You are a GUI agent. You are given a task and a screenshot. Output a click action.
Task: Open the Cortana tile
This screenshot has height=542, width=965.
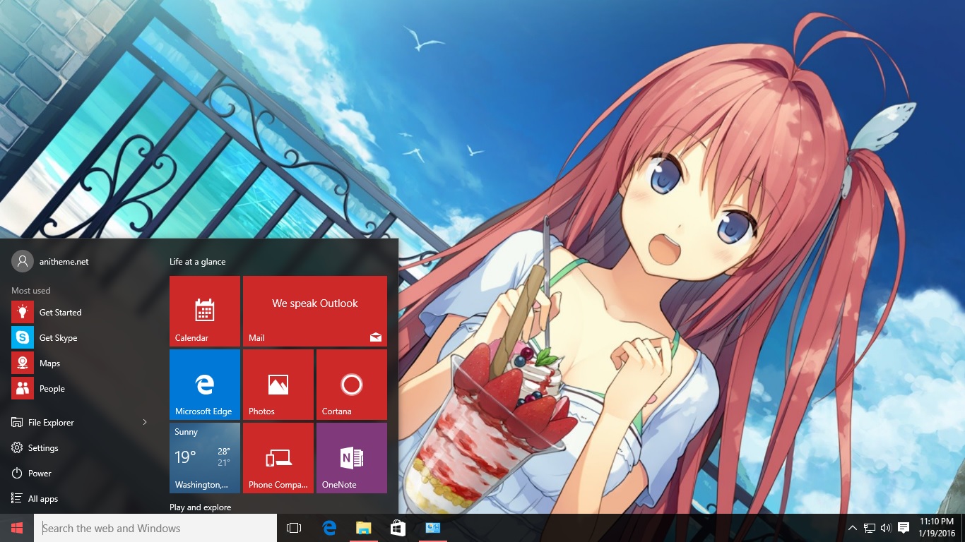(x=352, y=385)
